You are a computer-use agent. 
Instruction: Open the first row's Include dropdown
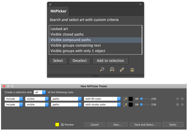point(14,99)
